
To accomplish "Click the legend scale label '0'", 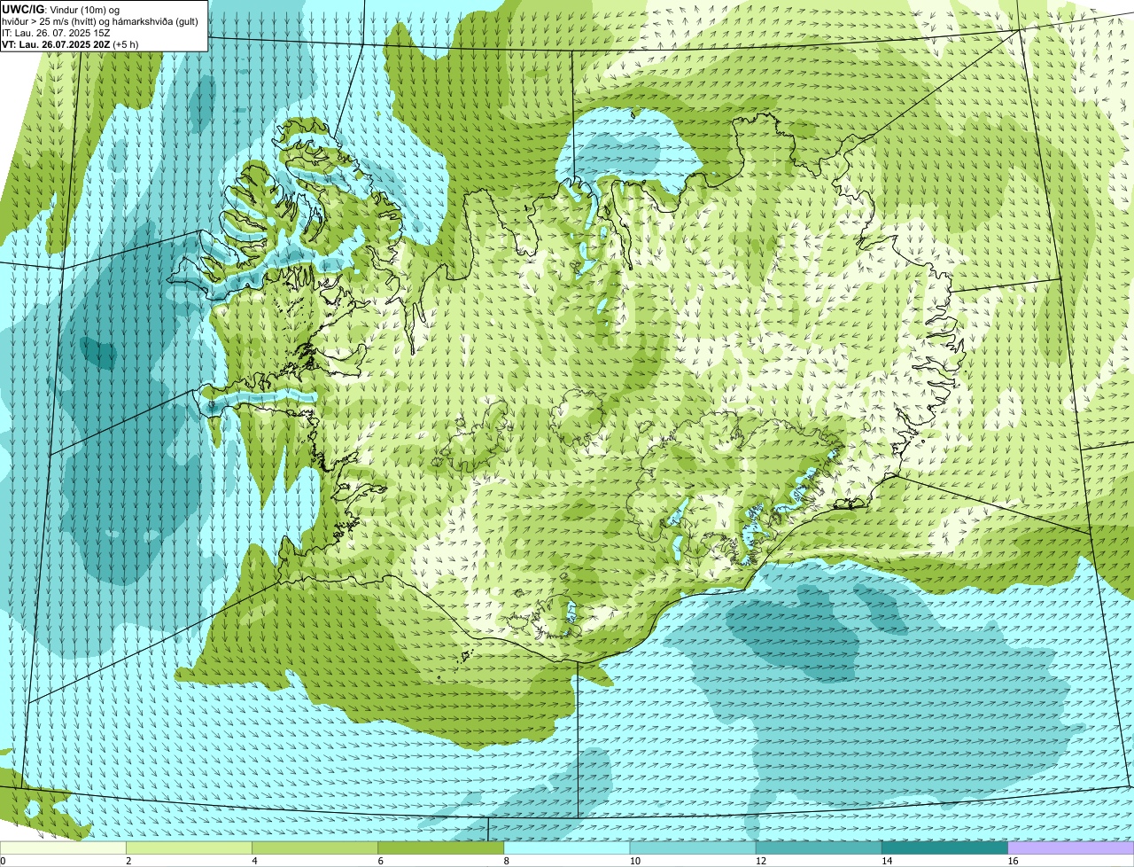I will click(3, 861).
